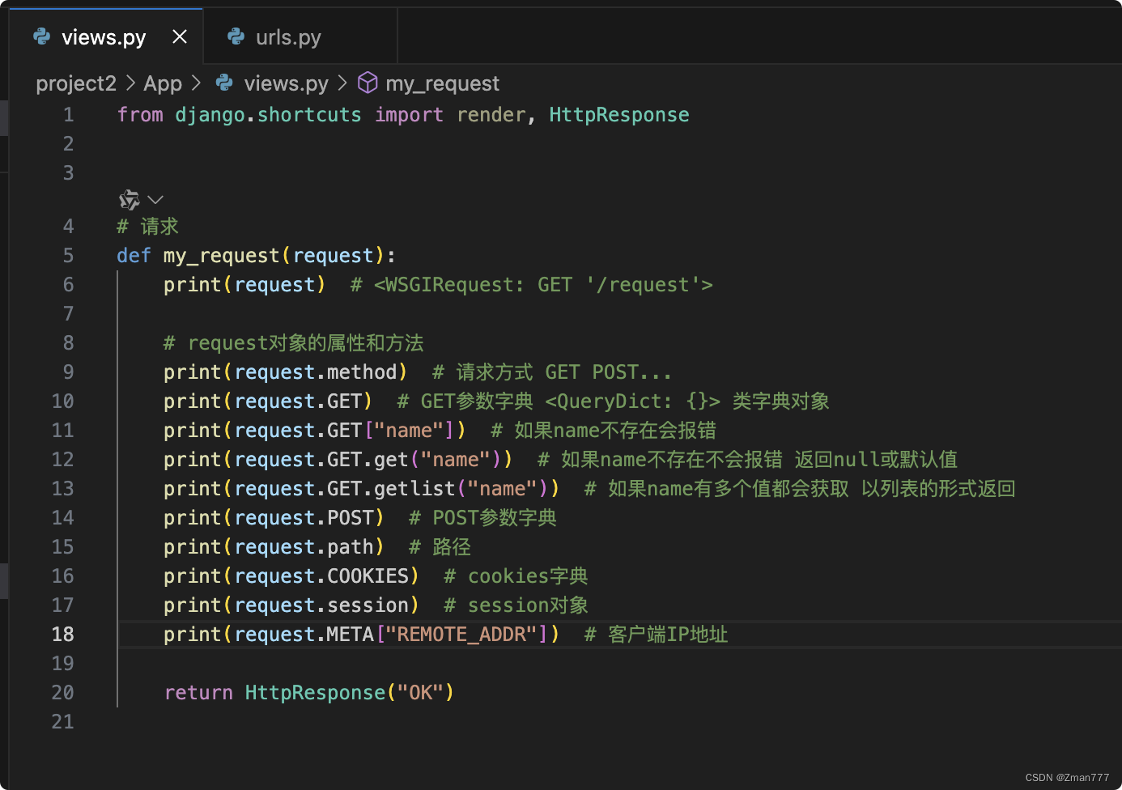Select line number 18 in the gutter
The height and width of the screenshot is (790, 1122).
(62, 634)
